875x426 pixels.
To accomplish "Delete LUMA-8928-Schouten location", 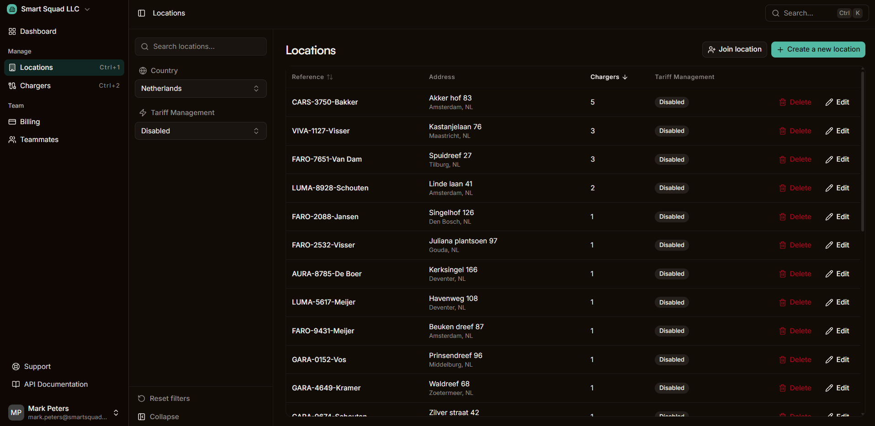I will tap(795, 188).
